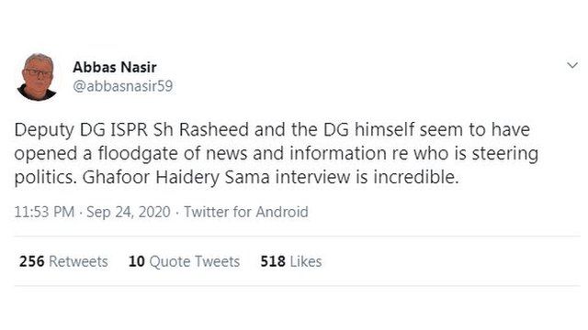Click the number 10 beside Quote Tweets
Screen dimensions: 588x330
[137, 261]
